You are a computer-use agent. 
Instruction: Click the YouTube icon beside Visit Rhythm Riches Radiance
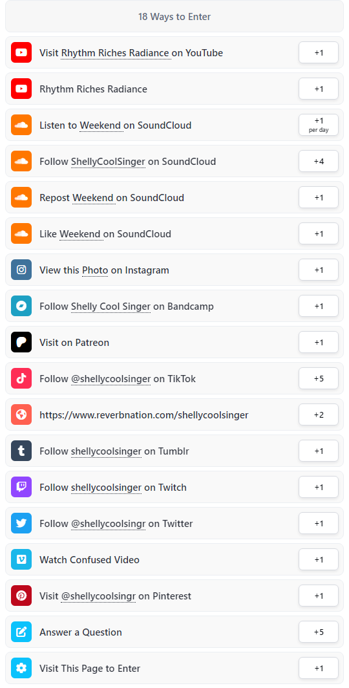pyautogui.click(x=21, y=52)
